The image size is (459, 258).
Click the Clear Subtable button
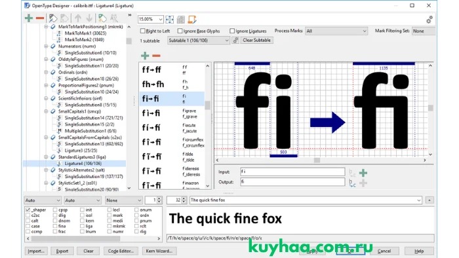pyautogui.click(x=257, y=41)
